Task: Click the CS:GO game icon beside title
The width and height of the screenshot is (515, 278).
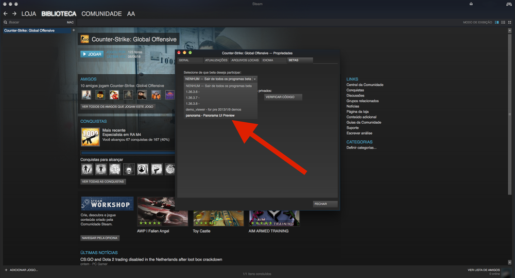Action: [85, 39]
